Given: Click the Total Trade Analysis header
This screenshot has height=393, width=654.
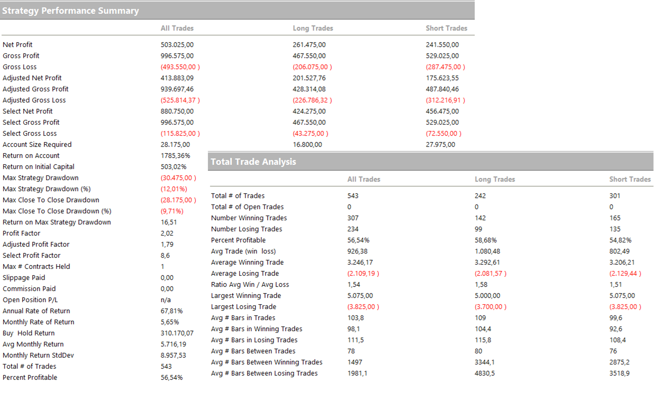Looking at the screenshot, I should pyautogui.click(x=253, y=162).
